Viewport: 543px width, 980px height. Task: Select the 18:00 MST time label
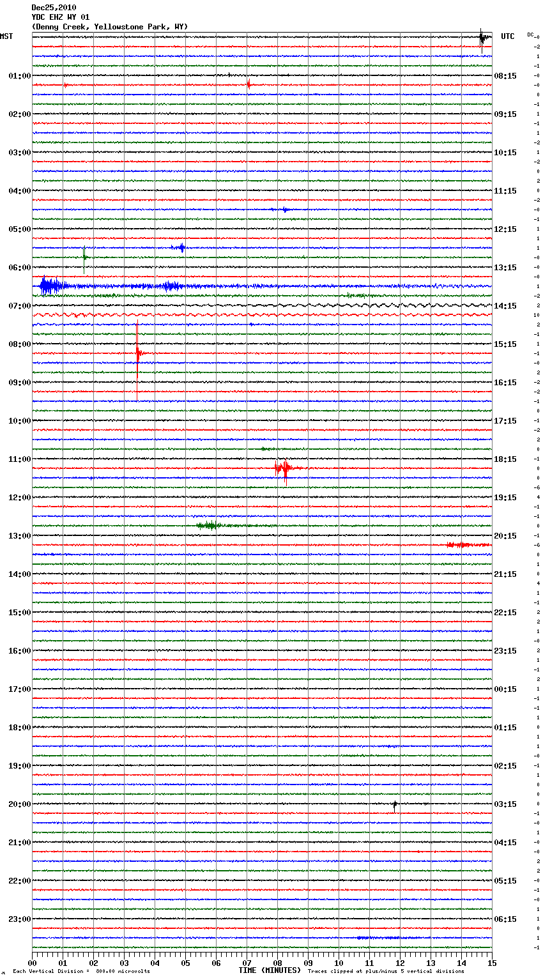(20, 728)
